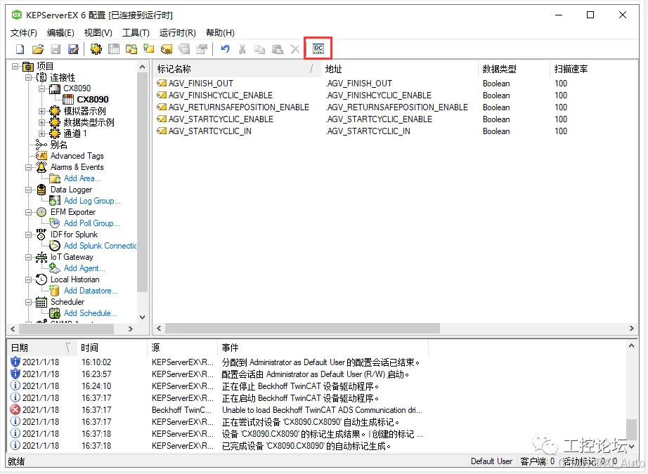Click the blue Undo arrow
The width and height of the screenshot is (648, 474).
(225, 49)
